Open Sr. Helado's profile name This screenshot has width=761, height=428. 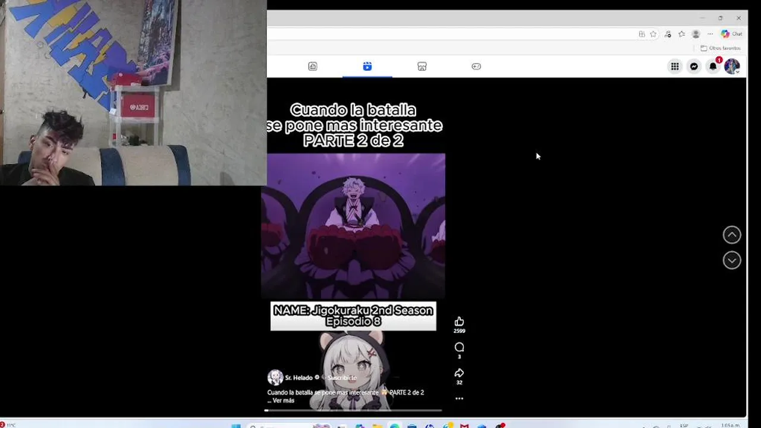(298, 377)
